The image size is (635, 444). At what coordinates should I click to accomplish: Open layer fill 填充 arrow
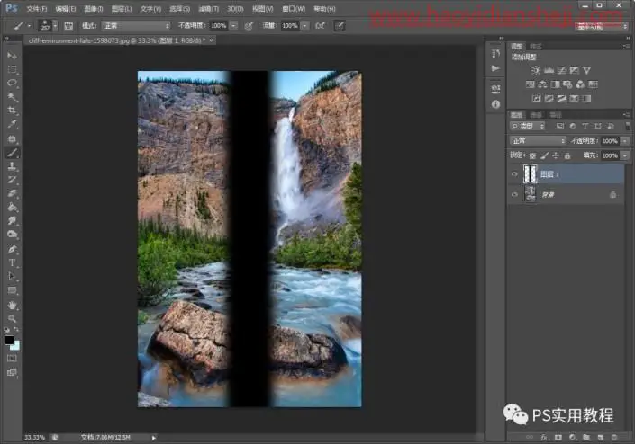(625, 155)
